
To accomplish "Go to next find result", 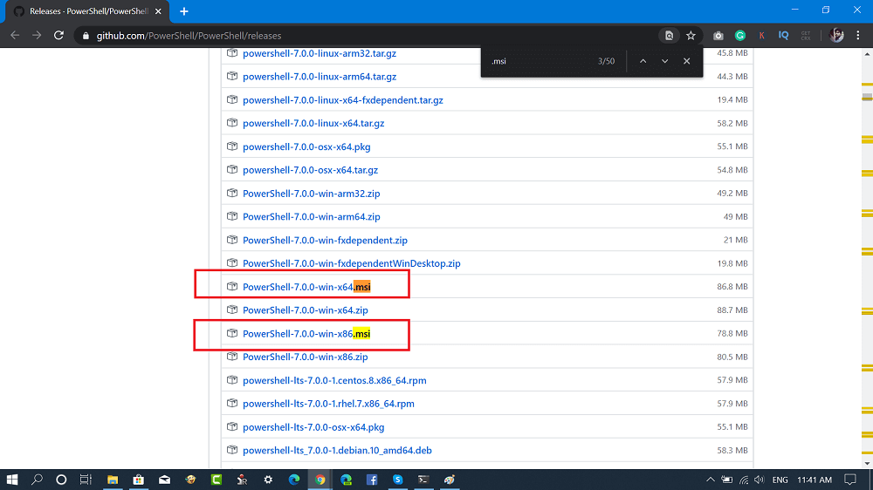I will click(664, 61).
